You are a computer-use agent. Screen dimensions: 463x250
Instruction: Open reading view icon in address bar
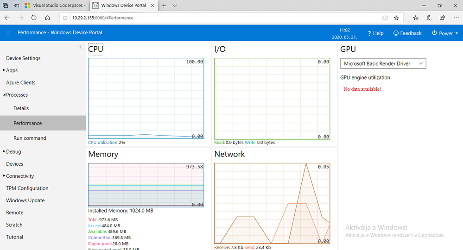pyautogui.click(x=385, y=18)
